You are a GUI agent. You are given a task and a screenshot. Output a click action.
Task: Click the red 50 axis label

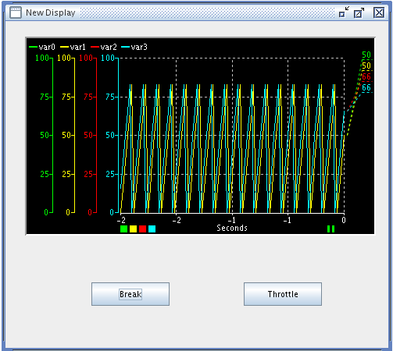pos(88,135)
